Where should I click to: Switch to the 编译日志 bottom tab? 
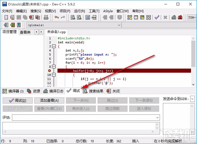click(53, 91)
